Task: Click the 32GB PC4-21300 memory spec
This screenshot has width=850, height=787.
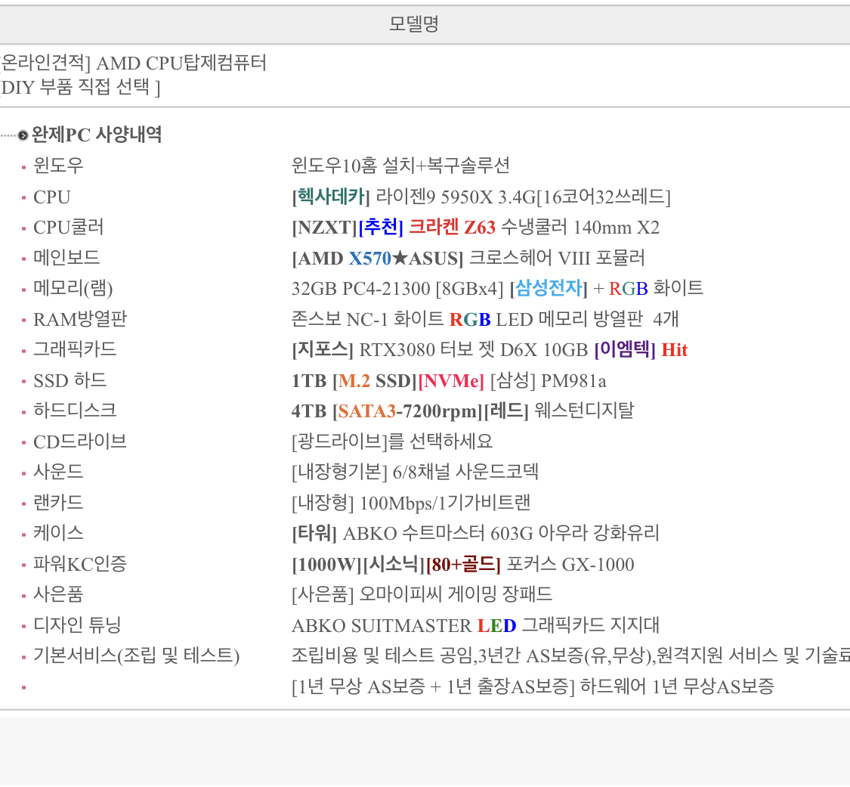Action: [497, 288]
